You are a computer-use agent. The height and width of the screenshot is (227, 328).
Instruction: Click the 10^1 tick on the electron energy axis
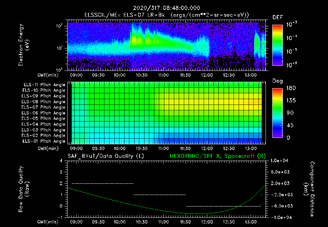coord(60,48)
